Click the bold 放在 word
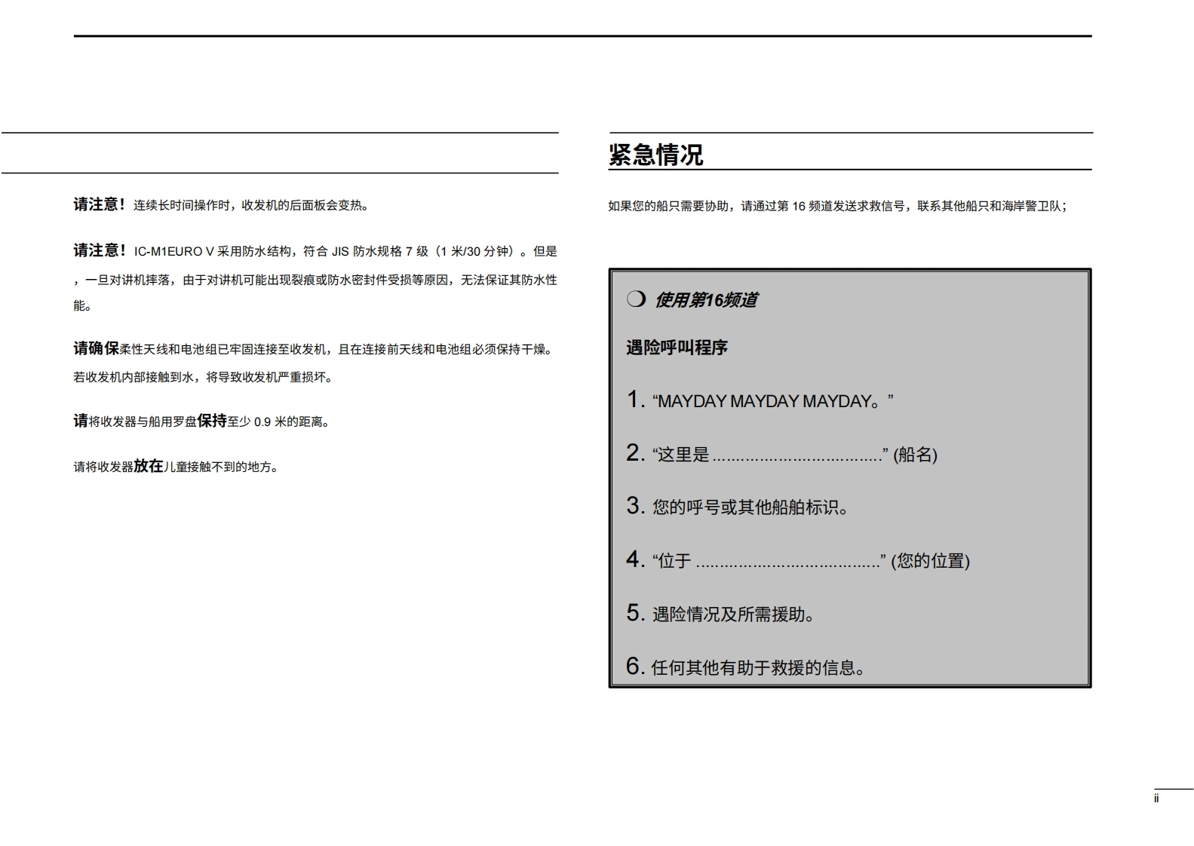This screenshot has width=1194, height=846. pos(149,466)
